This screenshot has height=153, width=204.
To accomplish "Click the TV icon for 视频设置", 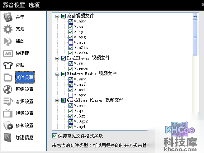I will tap(8, 113).
